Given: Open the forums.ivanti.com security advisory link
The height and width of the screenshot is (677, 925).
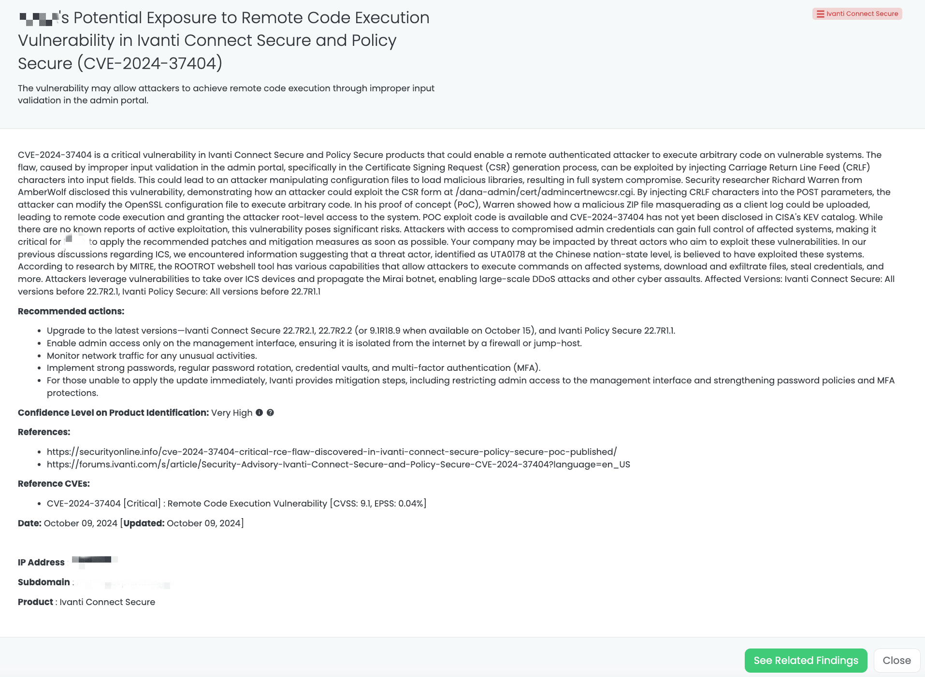Looking at the screenshot, I should click(338, 465).
